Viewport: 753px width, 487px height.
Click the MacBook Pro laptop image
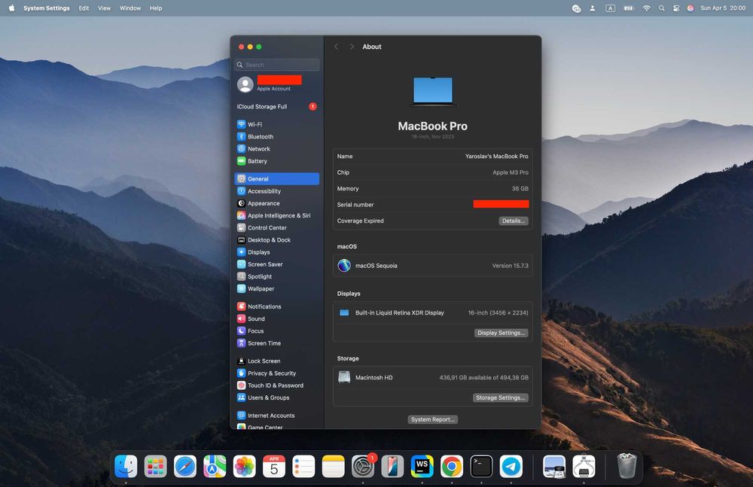(433, 91)
